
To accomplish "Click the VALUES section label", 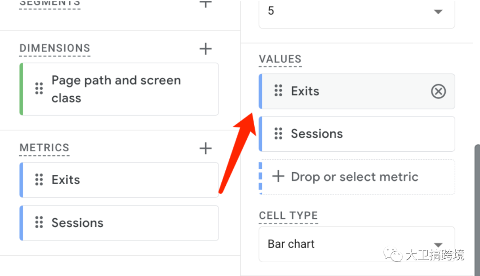I will (280, 59).
